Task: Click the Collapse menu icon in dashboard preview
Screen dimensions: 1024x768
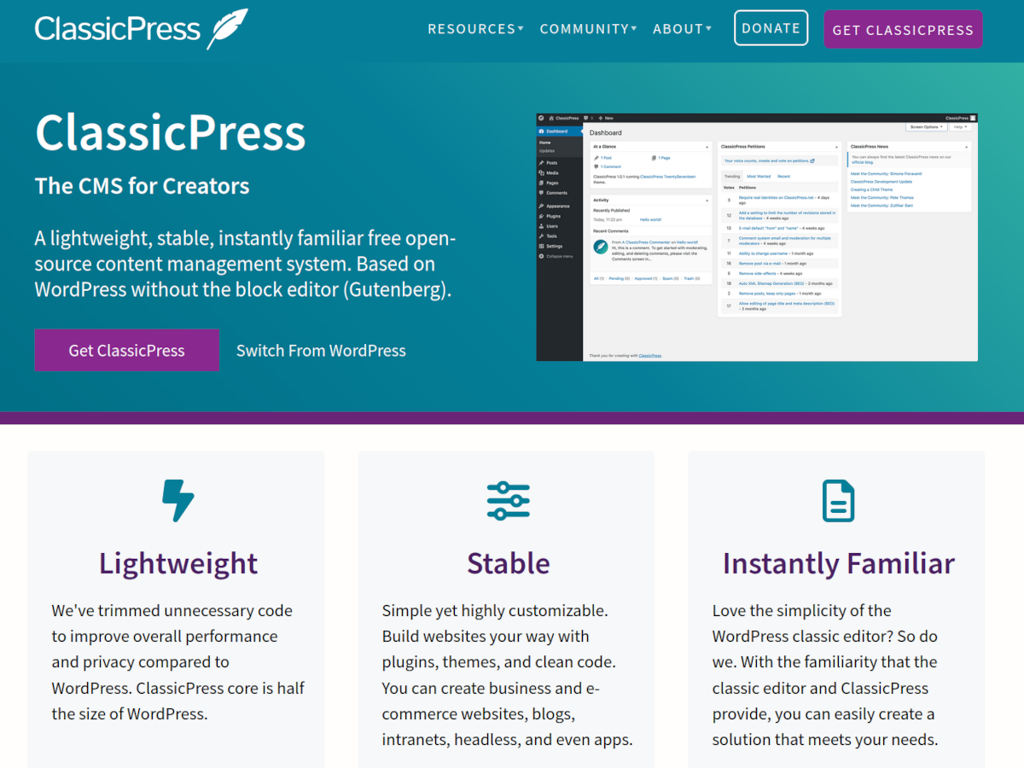Action: 542,256
